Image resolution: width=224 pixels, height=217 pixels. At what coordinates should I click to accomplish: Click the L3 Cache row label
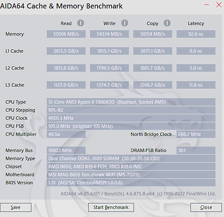tap(15, 85)
